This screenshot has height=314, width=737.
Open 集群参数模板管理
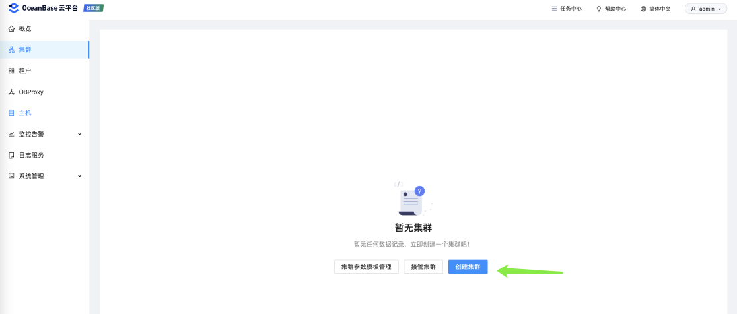(x=366, y=267)
